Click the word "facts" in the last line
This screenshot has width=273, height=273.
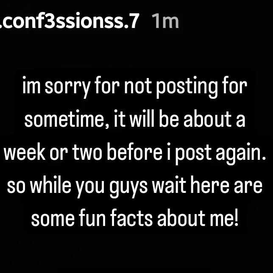131,219
